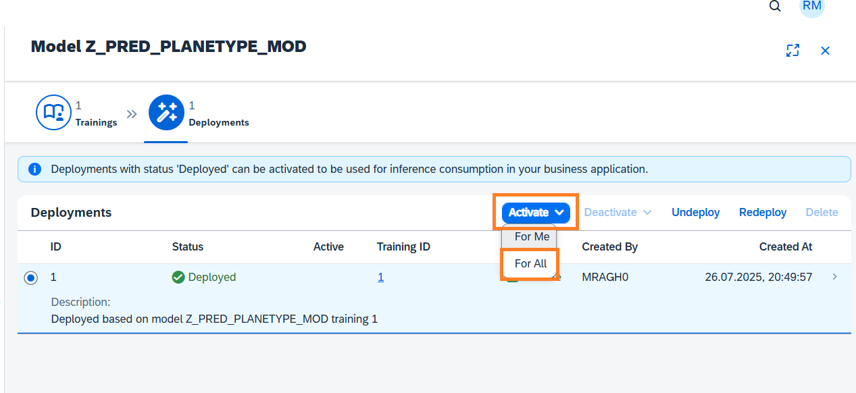Choose the For All menu option
The image size is (856, 393).
(530, 263)
